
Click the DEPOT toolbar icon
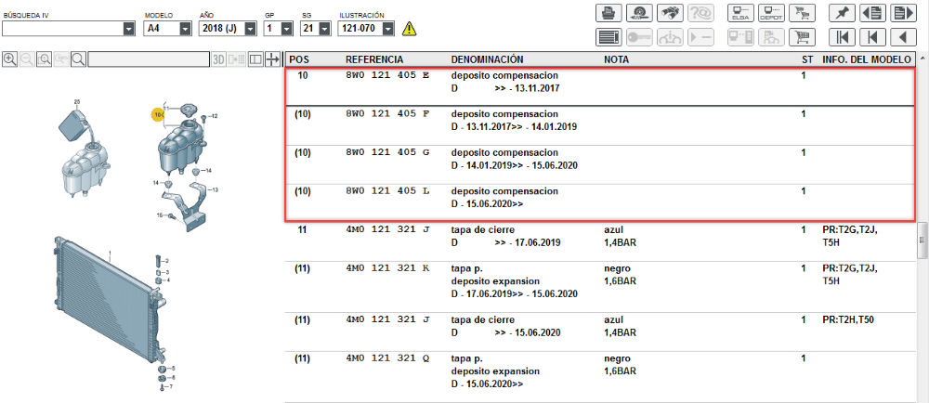[x=770, y=13]
